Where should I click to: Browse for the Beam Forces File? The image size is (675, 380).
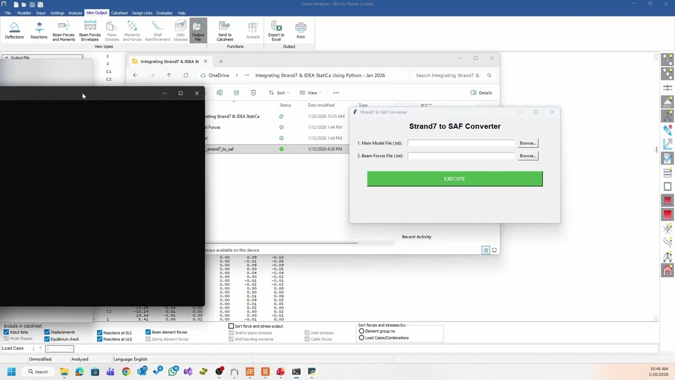528,156
